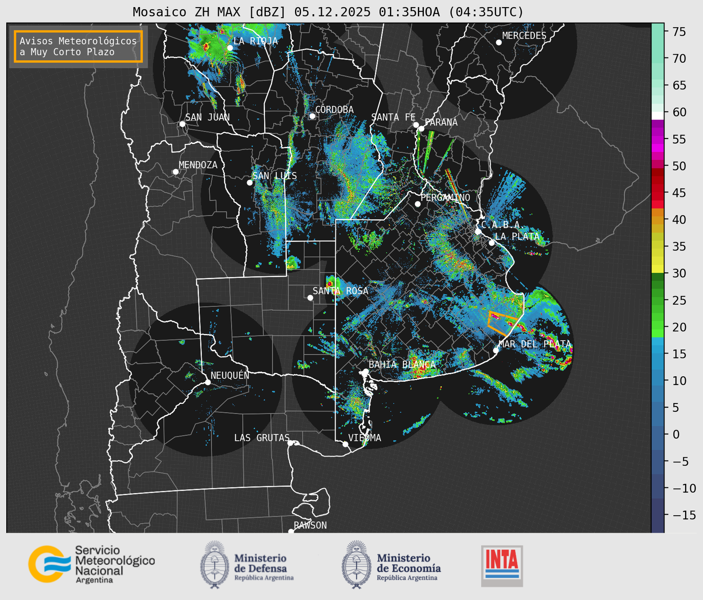The image size is (703, 600).
Task: Click the orange warning polygon near Mar del Plata
Action: [x=502, y=323]
